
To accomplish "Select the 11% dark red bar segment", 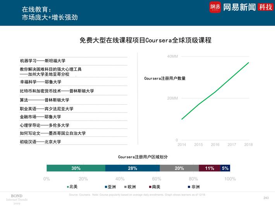I will click(x=210, y=168).
